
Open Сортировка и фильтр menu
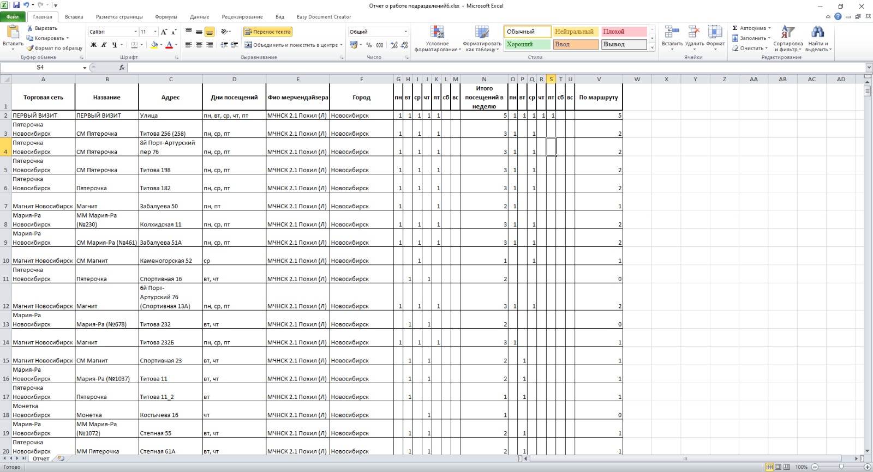(788, 38)
